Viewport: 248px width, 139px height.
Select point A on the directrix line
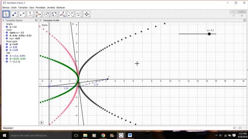coord(49,86)
